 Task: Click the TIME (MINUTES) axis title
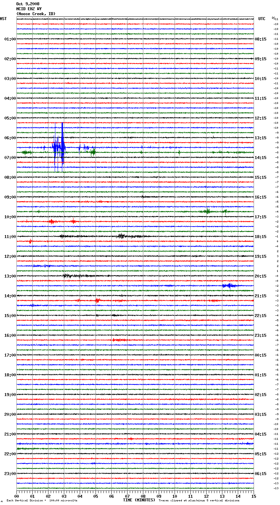point(139,500)
